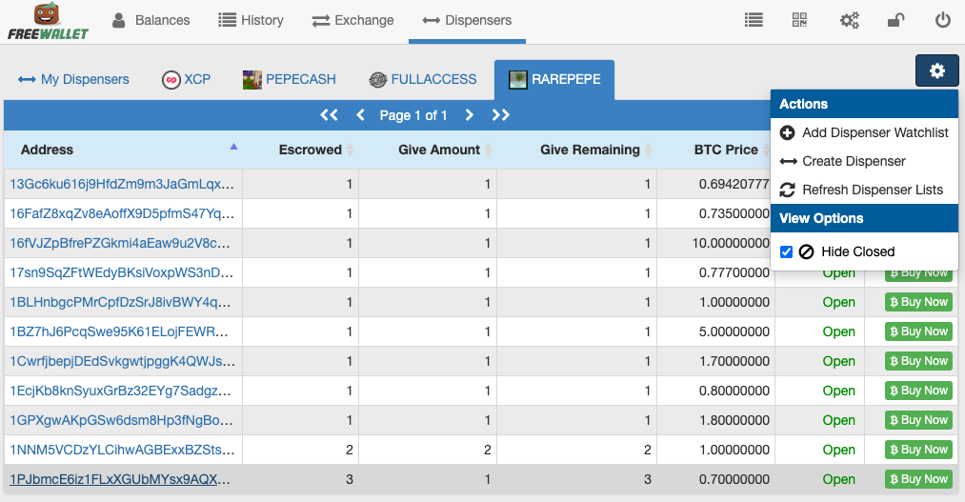
Task: Click Buy Now for 1NNM5VCD row
Action: click(x=918, y=450)
